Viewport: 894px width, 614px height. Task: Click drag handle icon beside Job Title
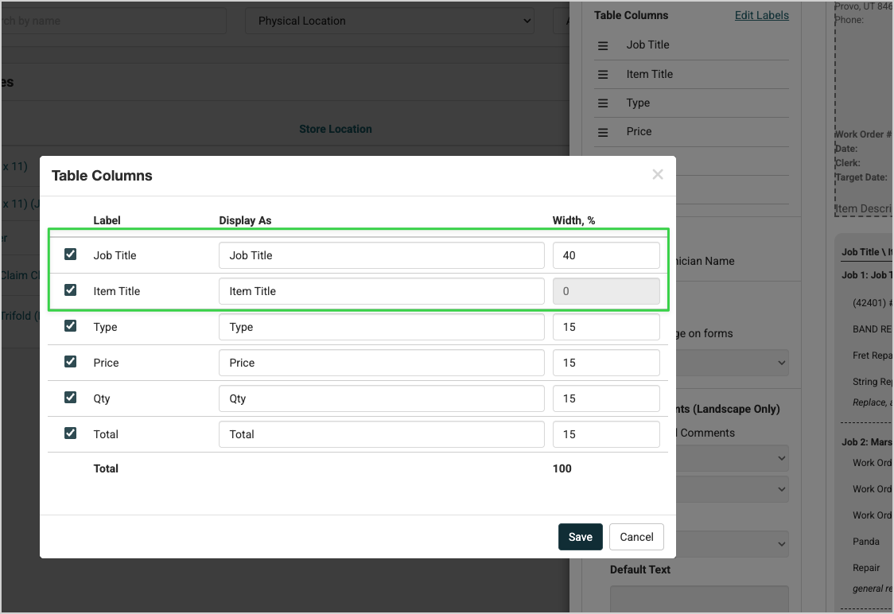[603, 45]
